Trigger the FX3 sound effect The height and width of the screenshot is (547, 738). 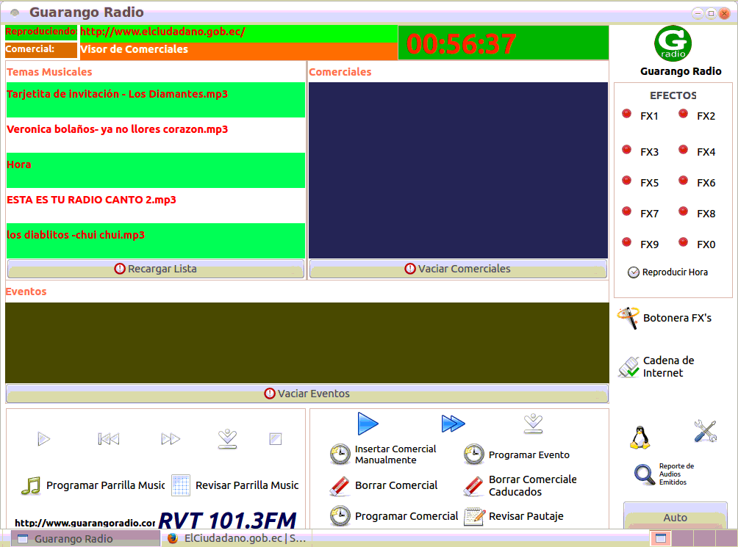pyautogui.click(x=640, y=151)
